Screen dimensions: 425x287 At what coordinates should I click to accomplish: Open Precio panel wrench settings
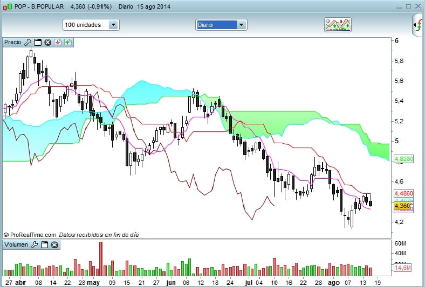[x=28, y=42]
